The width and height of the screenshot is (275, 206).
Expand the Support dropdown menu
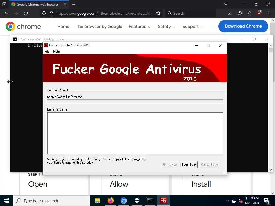(x=193, y=27)
